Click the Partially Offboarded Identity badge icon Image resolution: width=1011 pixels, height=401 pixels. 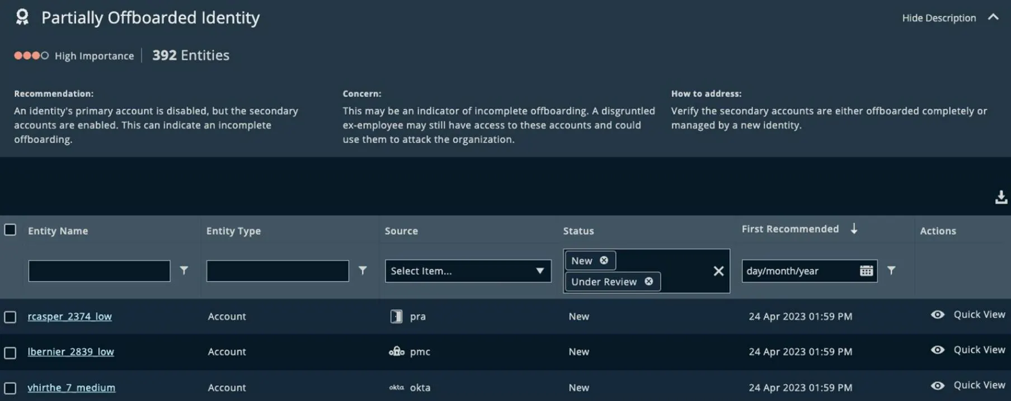[x=22, y=17]
